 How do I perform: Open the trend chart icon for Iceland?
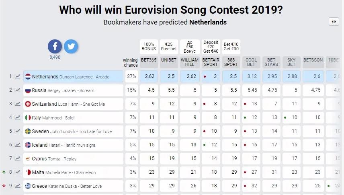[18, 145]
